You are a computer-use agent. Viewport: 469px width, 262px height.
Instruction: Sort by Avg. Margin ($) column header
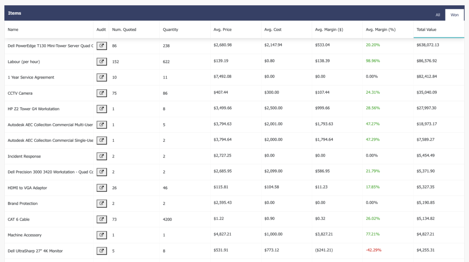(x=329, y=29)
